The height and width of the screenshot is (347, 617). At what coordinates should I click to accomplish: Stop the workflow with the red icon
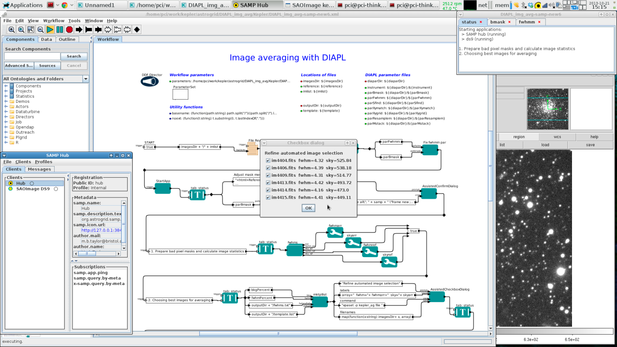69,29
